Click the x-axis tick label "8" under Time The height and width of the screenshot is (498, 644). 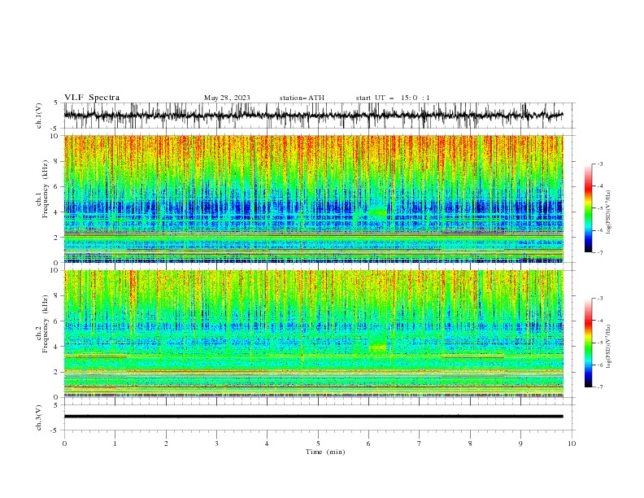pyautogui.click(x=470, y=443)
